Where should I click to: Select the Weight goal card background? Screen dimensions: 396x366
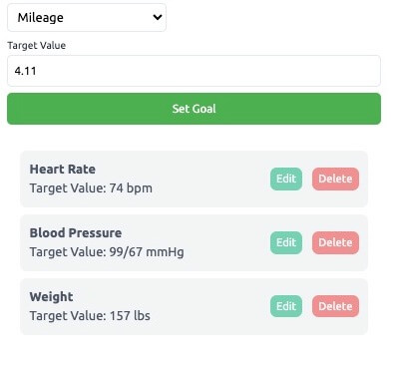(194, 306)
